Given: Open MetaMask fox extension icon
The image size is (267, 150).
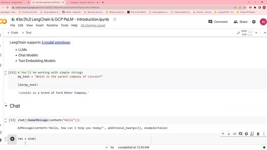Looking at the screenshot, I should click(x=250, y=7).
